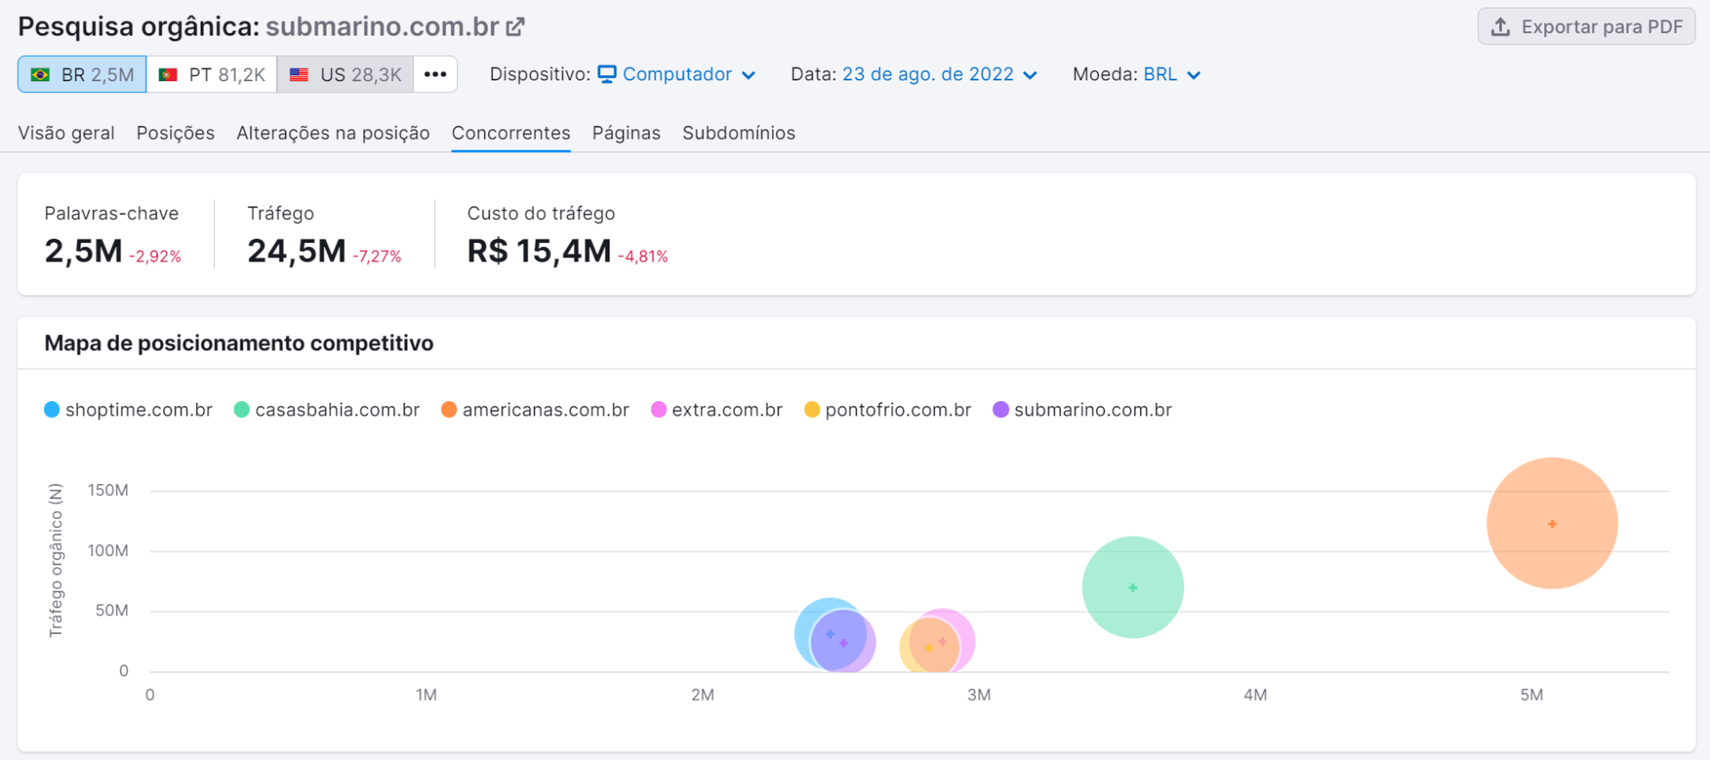Toggle casasbahia.com.br legend entry

click(x=327, y=410)
